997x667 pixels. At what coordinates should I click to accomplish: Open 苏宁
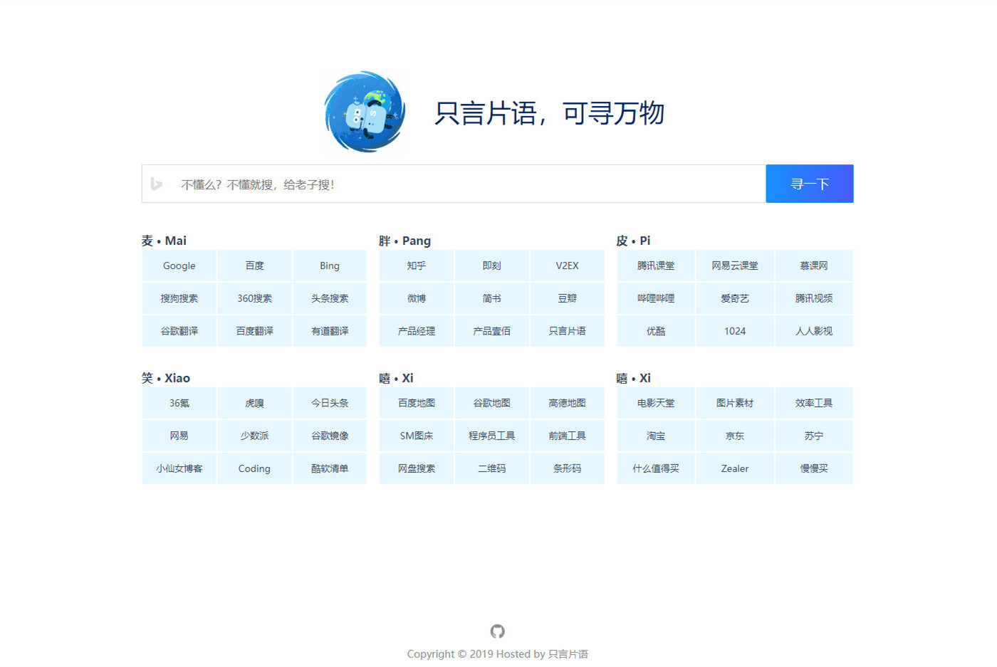tap(814, 436)
